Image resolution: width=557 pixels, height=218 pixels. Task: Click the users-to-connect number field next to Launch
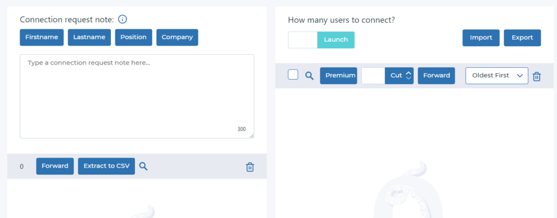coord(302,40)
